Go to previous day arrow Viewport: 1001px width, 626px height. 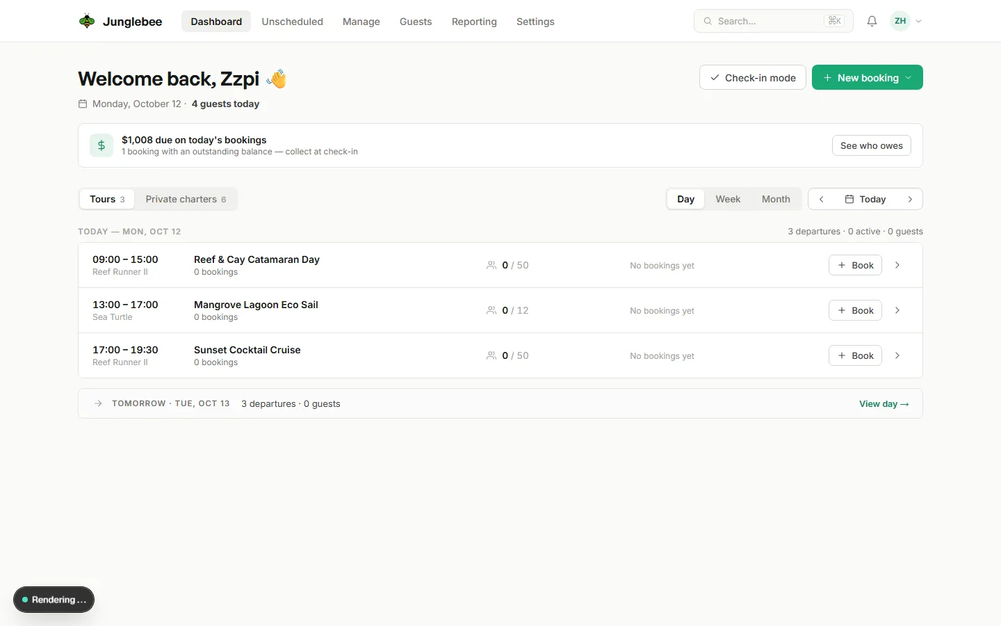click(822, 199)
